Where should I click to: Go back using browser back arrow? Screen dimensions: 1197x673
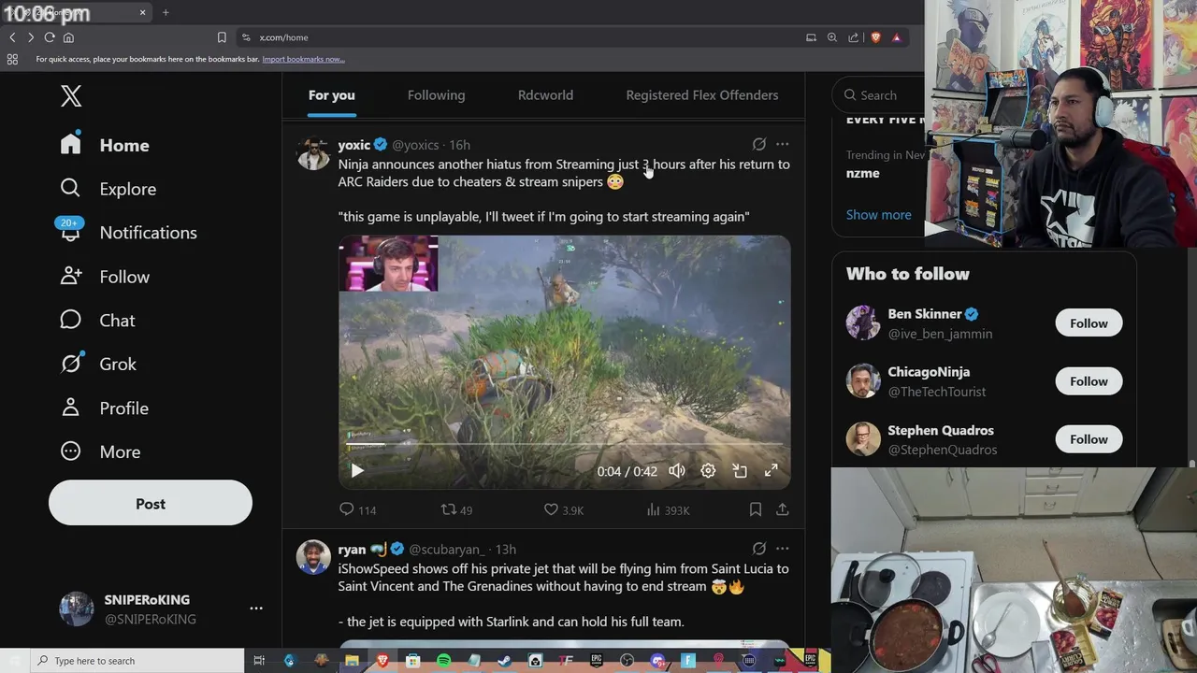point(12,37)
